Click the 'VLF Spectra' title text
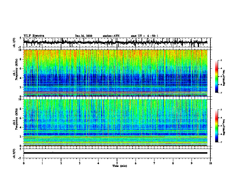 point(34,36)
